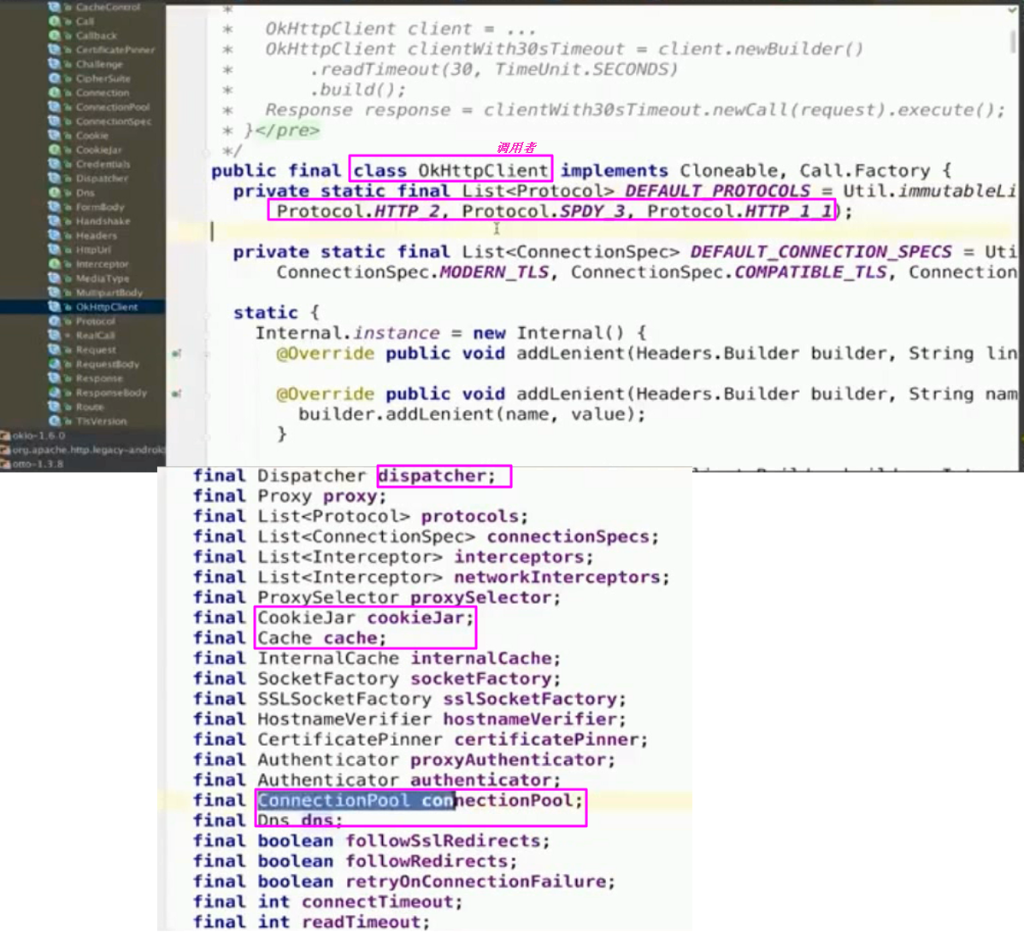Click the 'retryOnConnectionFailure' field name
1024x938 pixels.
[x=475, y=882]
